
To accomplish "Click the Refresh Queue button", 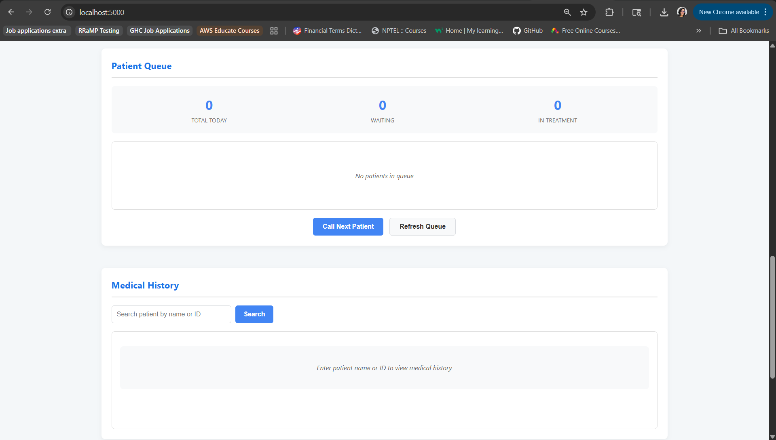I will pyautogui.click(x=423, y=227).
